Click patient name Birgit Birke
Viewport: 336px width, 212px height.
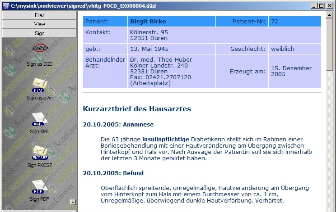tap(148, 22)
